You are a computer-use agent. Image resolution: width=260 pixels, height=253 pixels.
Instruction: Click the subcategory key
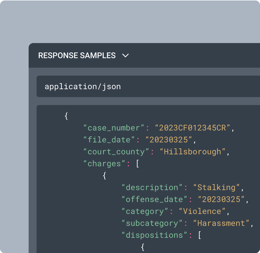click(152, 223)
